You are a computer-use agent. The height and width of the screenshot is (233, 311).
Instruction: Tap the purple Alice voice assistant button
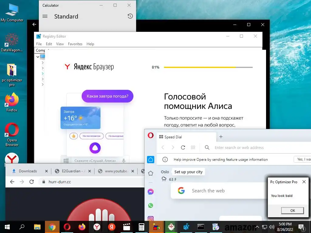coord(95,148)
